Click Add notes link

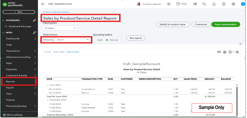tap(59, 52)
